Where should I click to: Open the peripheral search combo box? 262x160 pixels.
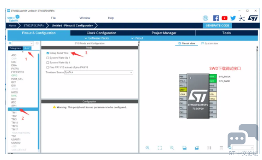[23, 43]
